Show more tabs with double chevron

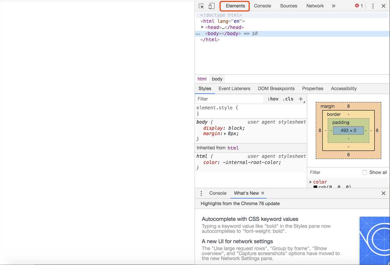click(x=333, y=6)
